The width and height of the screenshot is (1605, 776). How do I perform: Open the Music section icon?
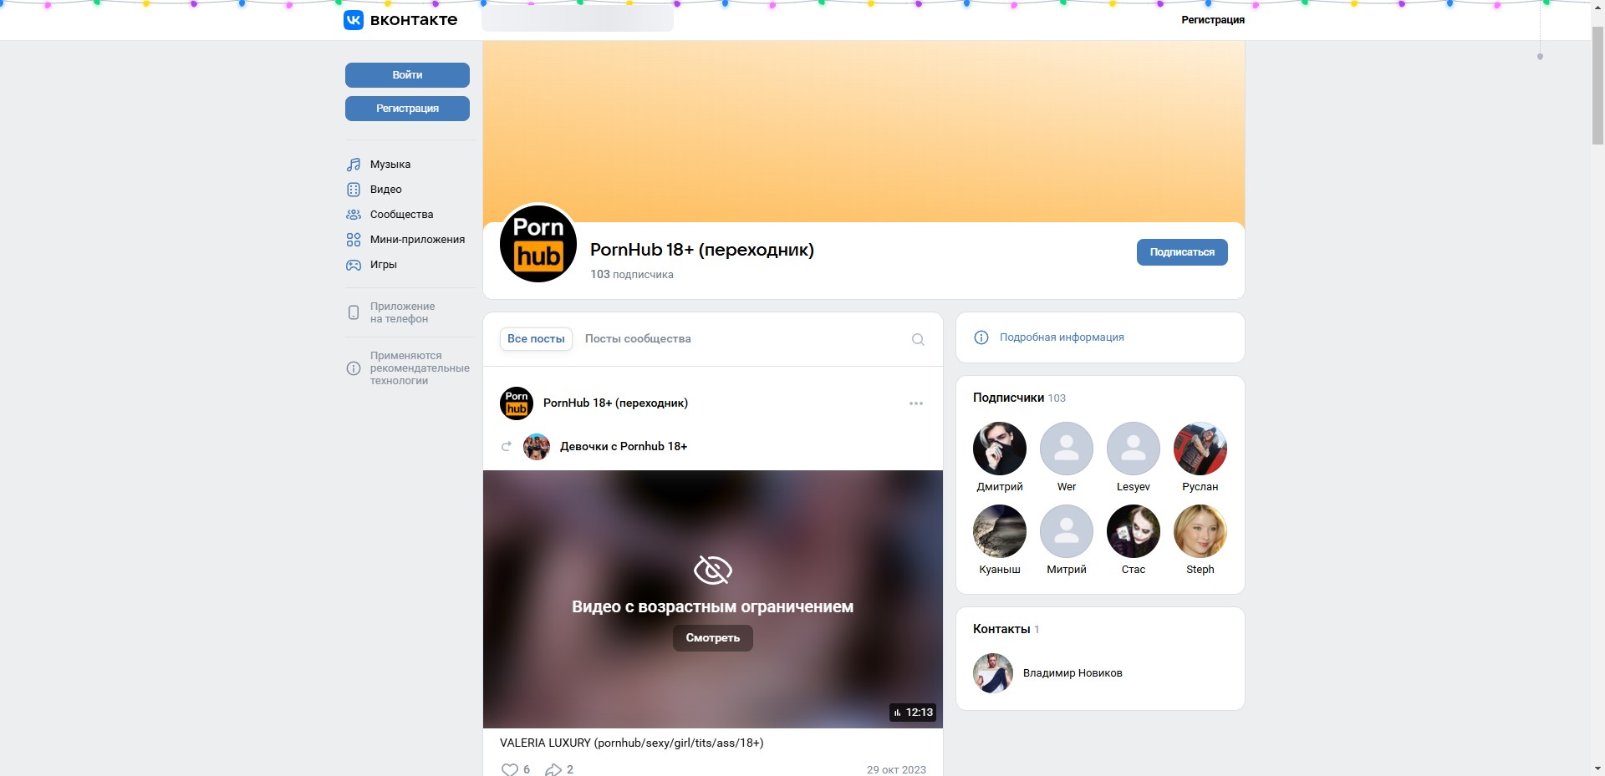[x=354, y=165]
